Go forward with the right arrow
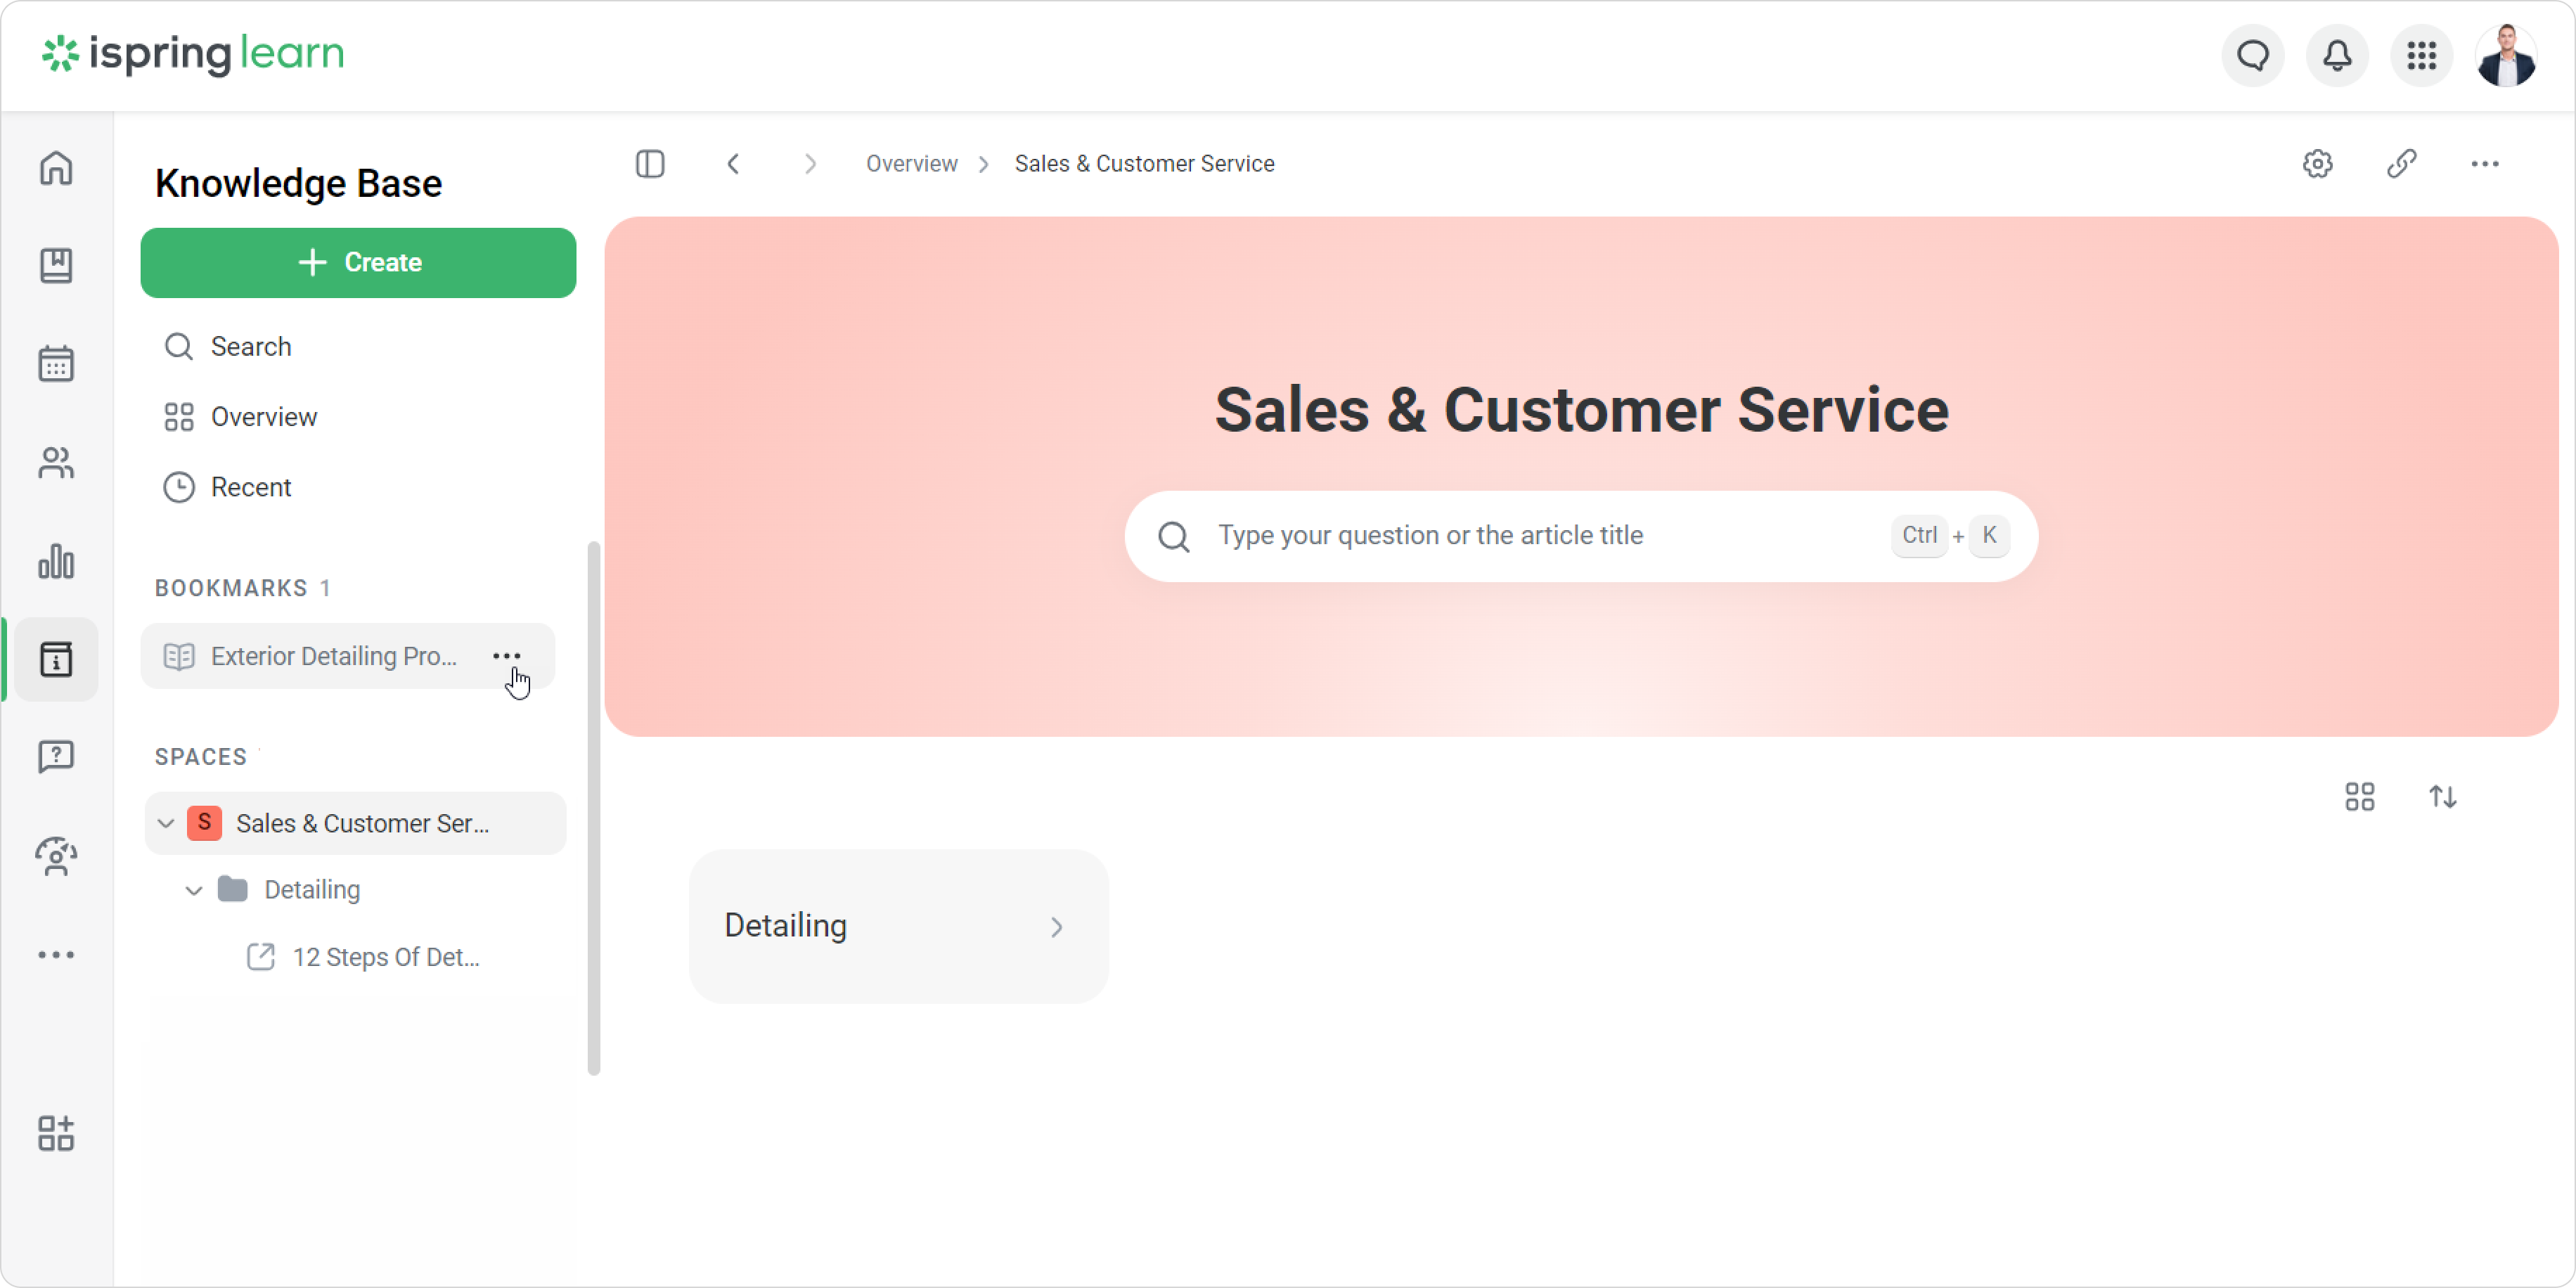2576x1288 pixels. point(810,163)
